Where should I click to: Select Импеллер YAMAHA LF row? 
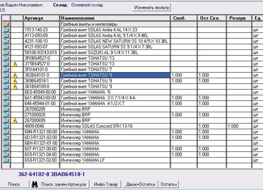point(115,160)
